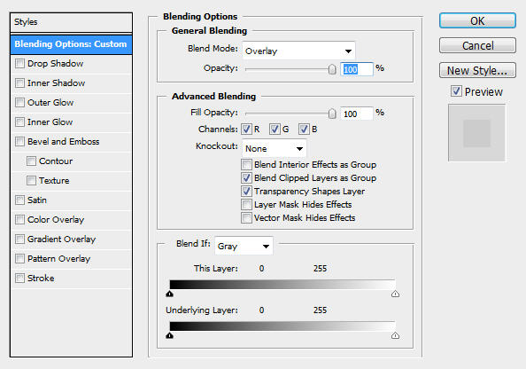
Task: Open the Blend Mode dropdown
Action: pos(298,51)
